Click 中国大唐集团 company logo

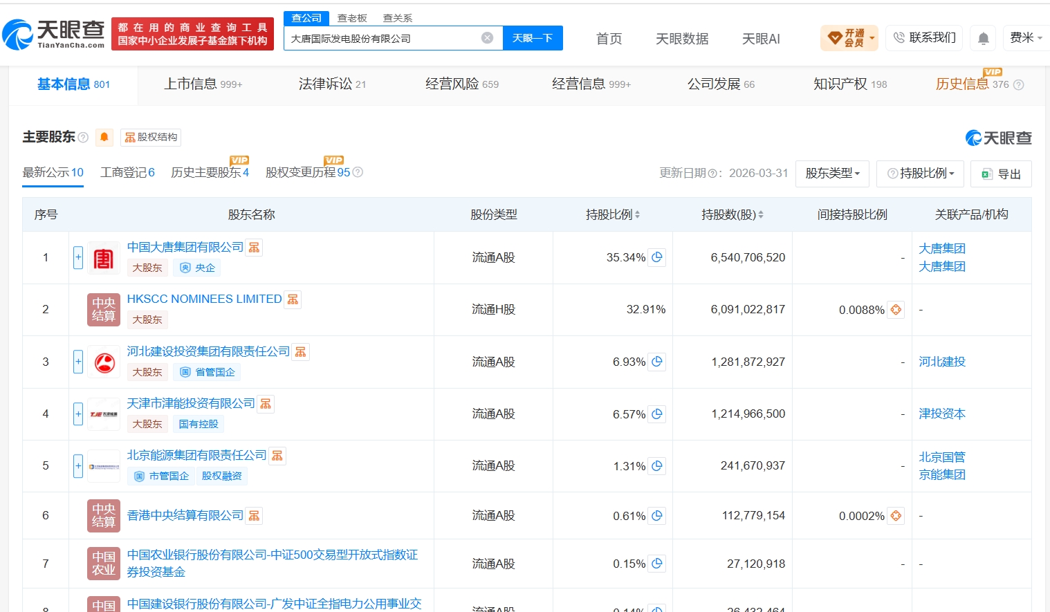click(x=104, y=259)
